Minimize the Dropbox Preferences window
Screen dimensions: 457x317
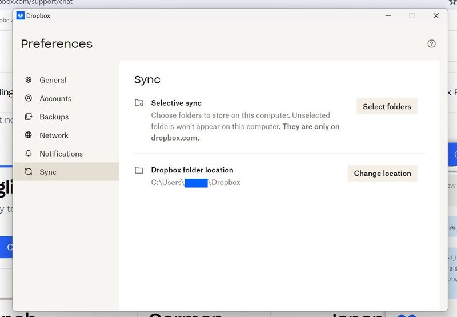click(x=388, y=16)
